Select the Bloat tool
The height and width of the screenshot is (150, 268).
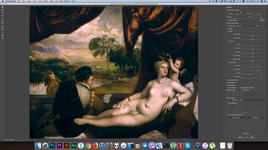pyautogui.click(x=3, y=21)
